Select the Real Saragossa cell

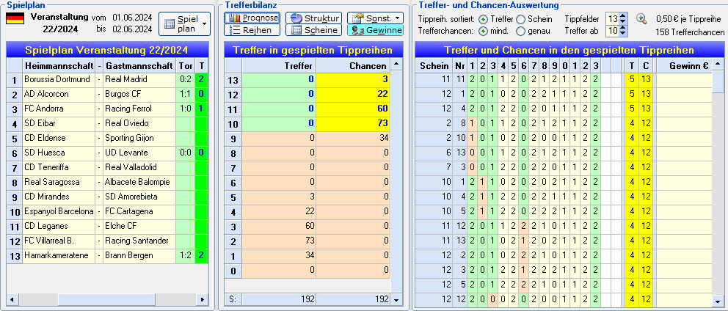tap(59, 182)
